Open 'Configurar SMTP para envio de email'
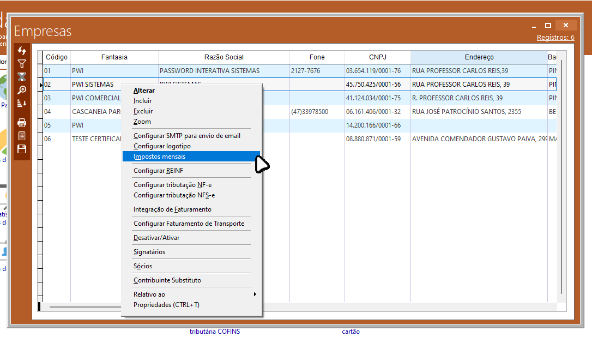This screenshot has height=343, width=592. click(186, 136)
